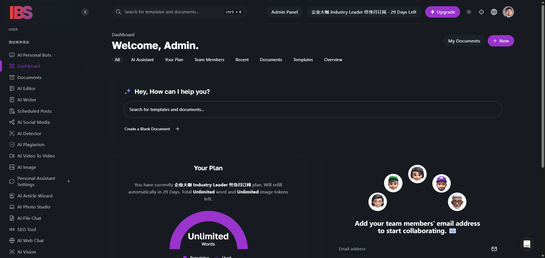Click the AI Detector sidebar icon
545x258 pixels.
click(x=12, y=133)
